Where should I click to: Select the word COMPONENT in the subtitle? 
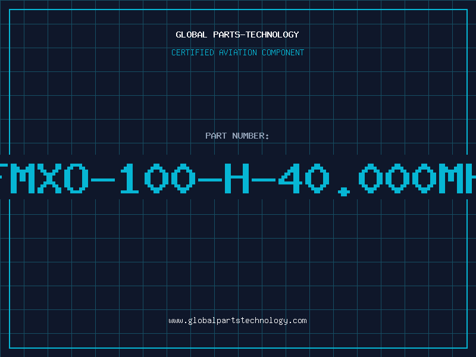point(283,52)
